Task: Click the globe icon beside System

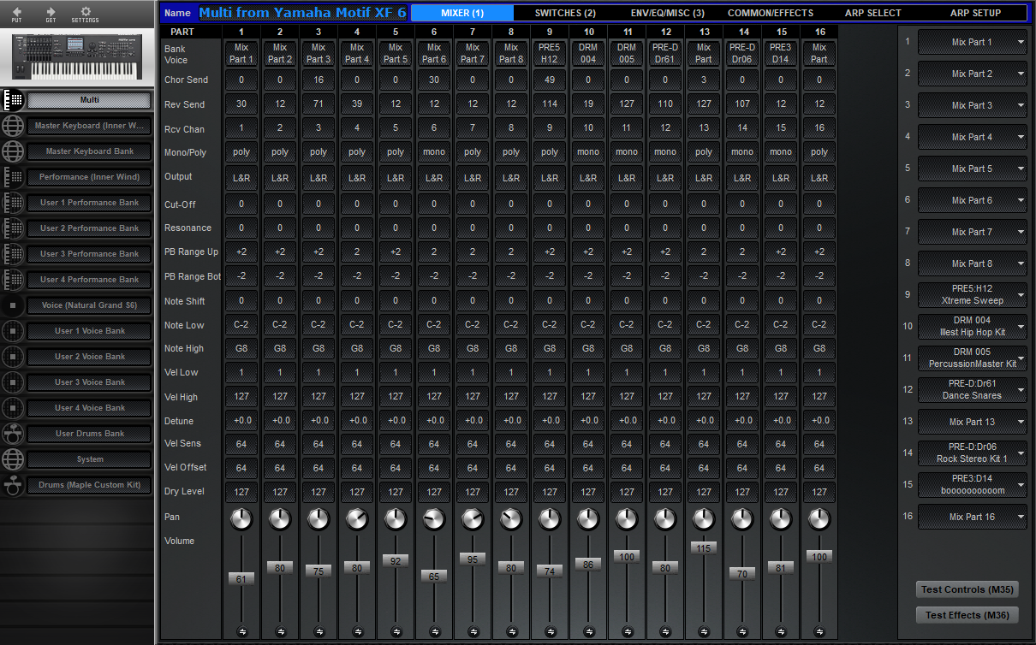Action: click(13, 459)
